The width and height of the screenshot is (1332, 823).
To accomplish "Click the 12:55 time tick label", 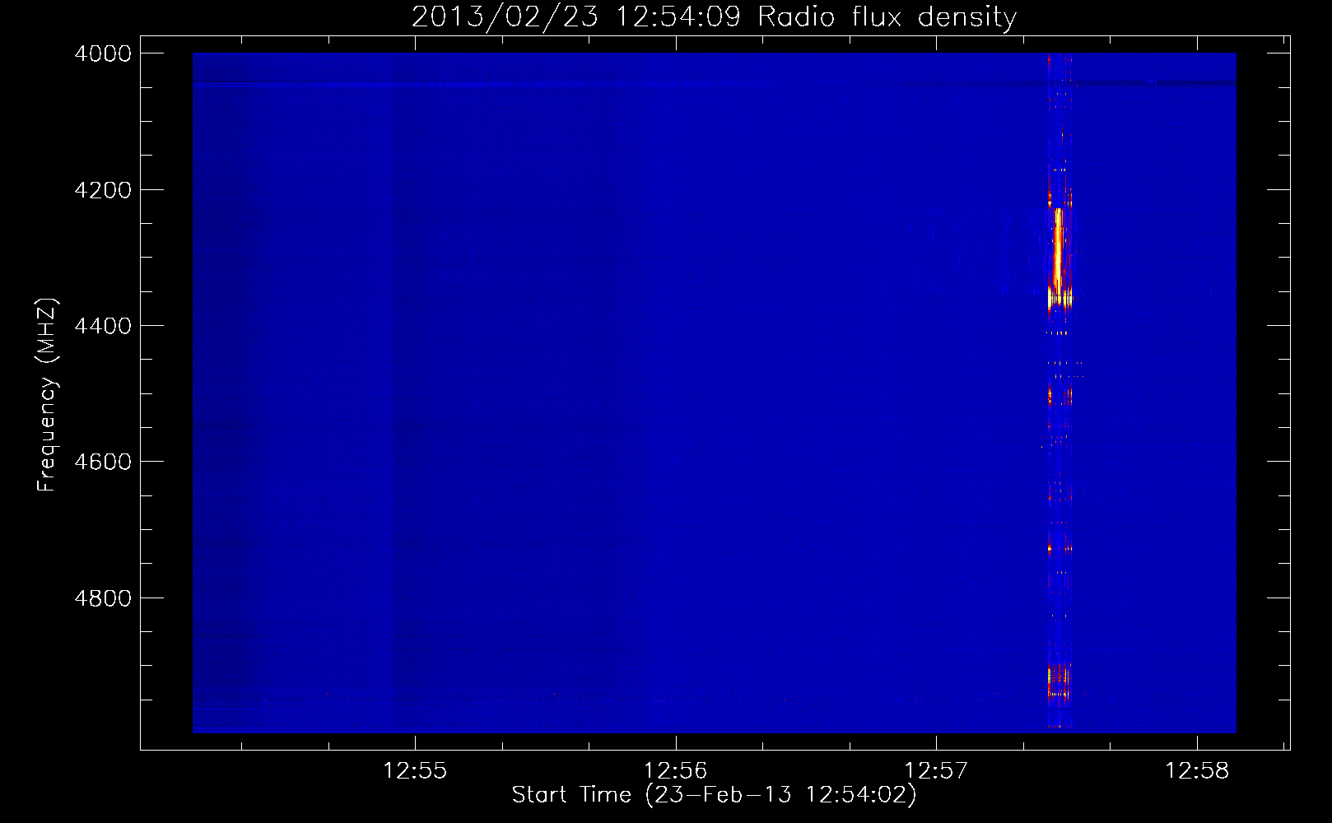I will click(x=415, y=770).
